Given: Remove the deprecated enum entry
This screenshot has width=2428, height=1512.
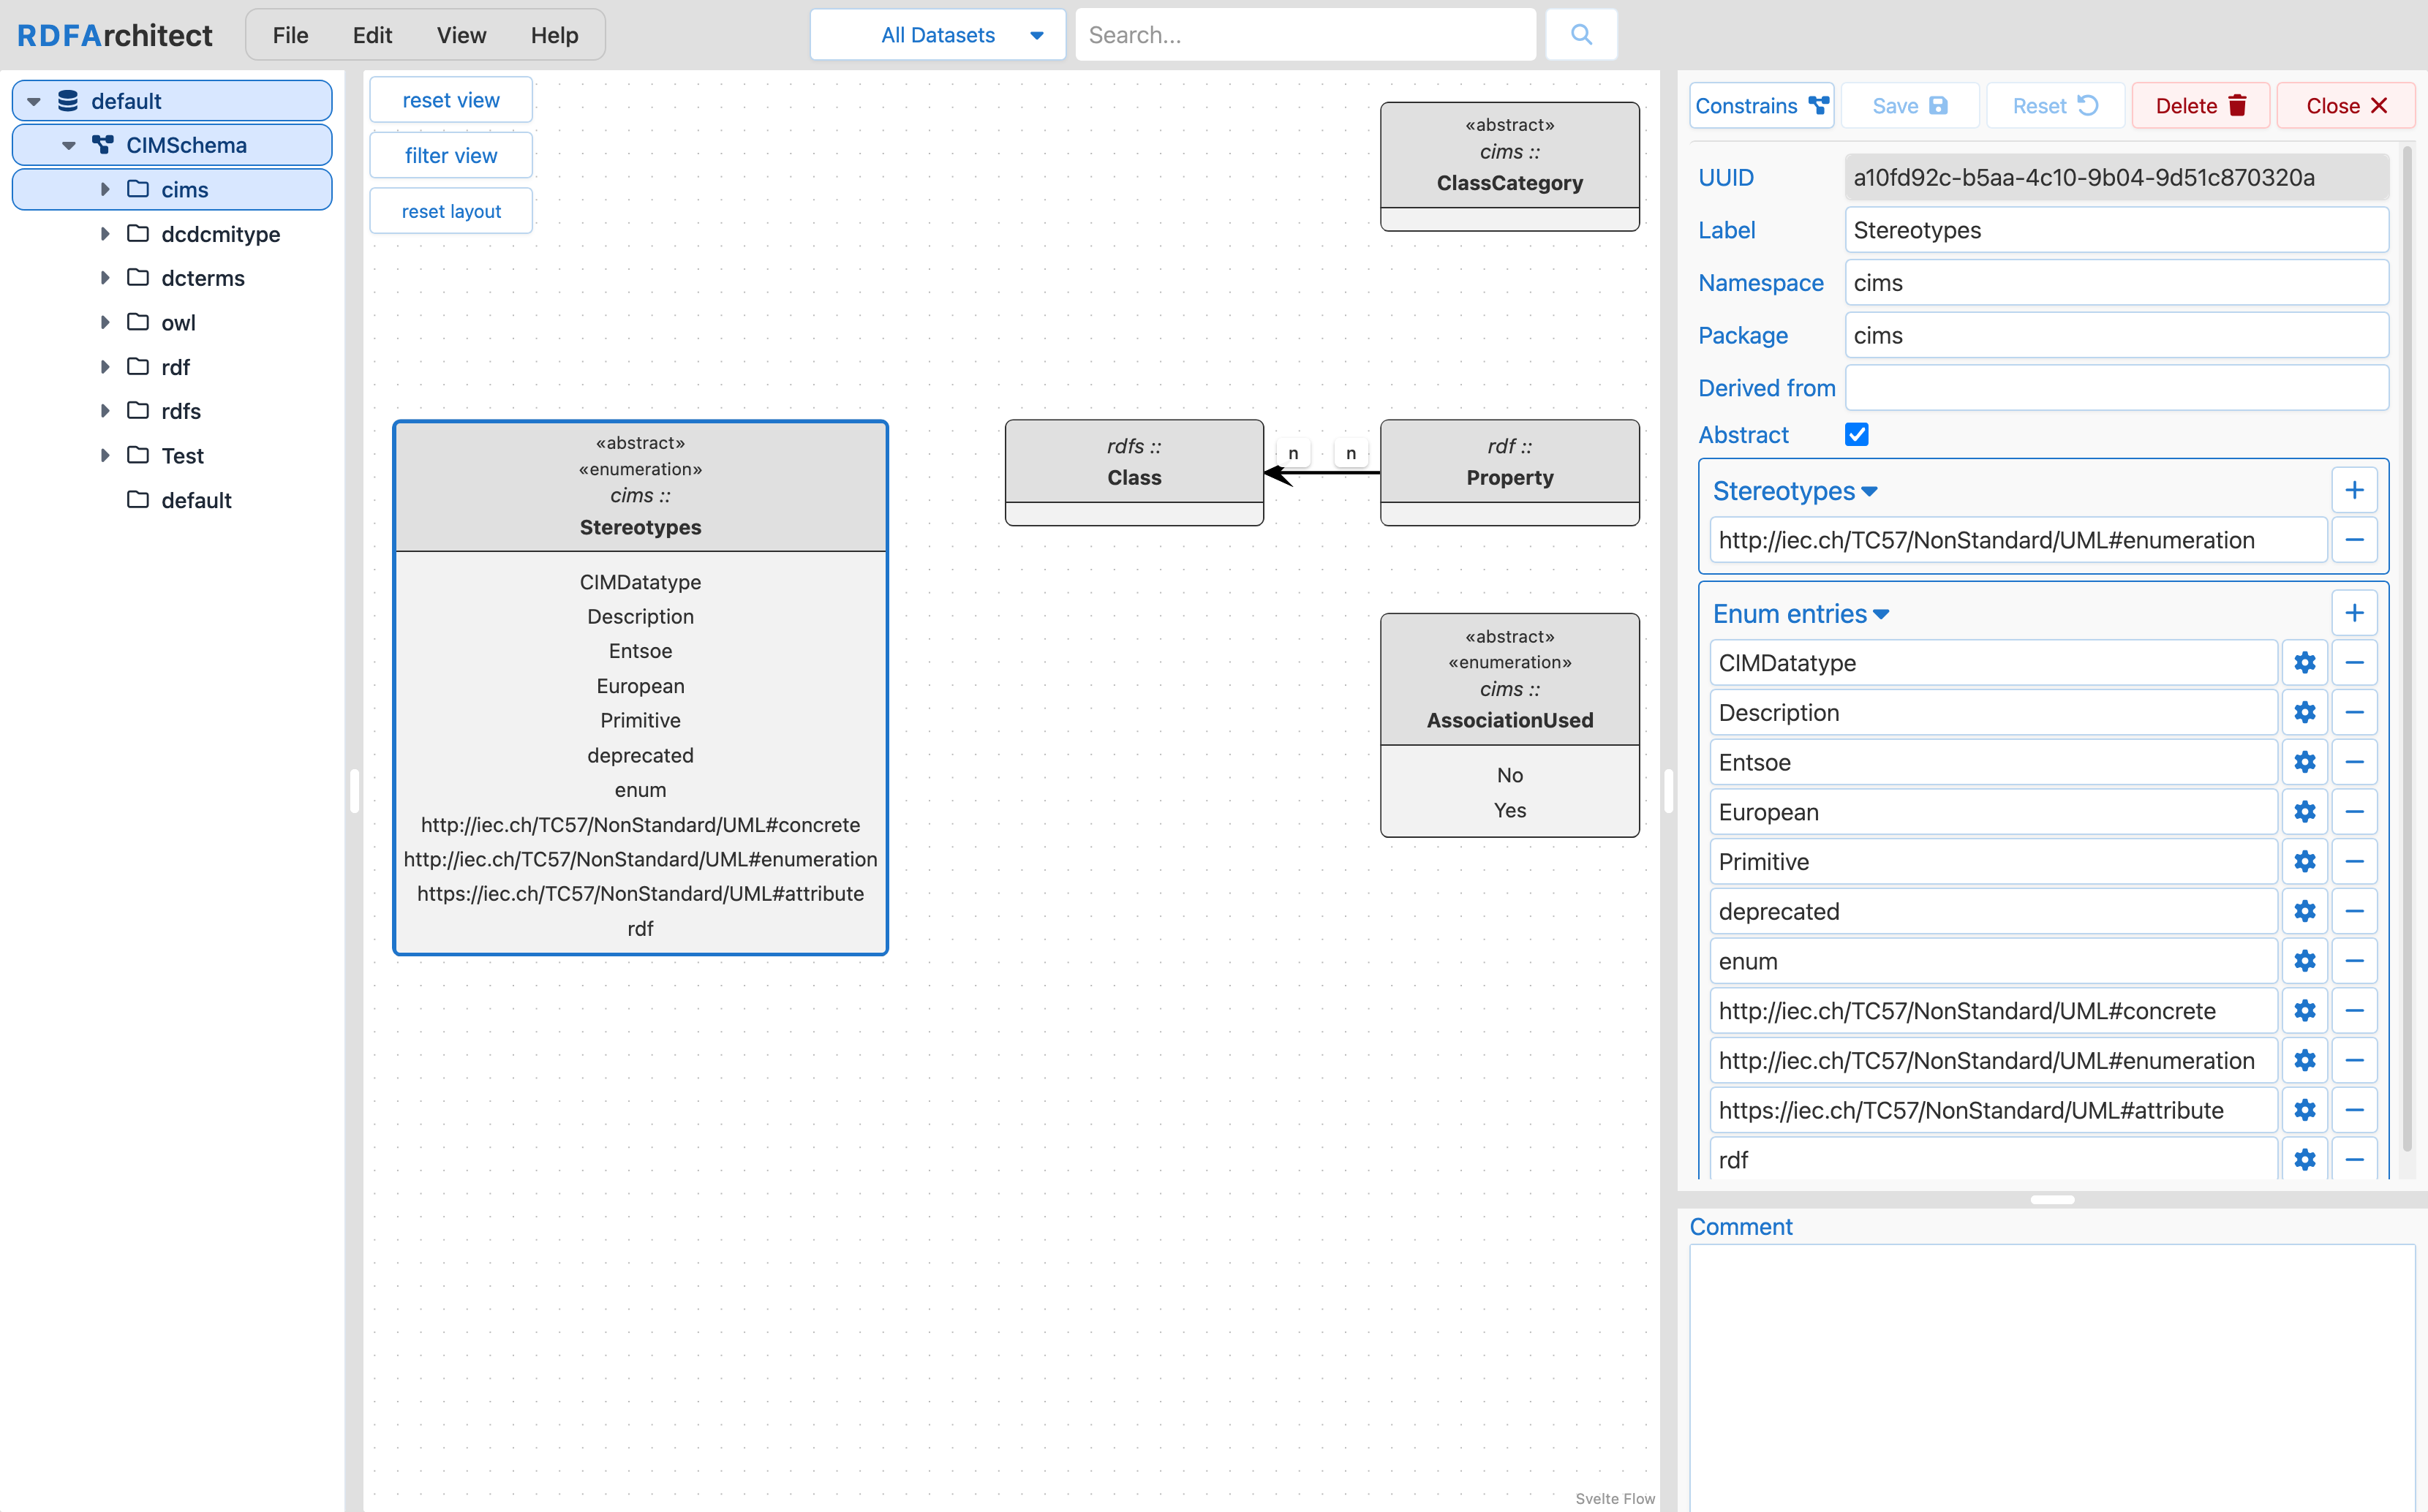Looking at the screenshot, I should coord(2354,911).
